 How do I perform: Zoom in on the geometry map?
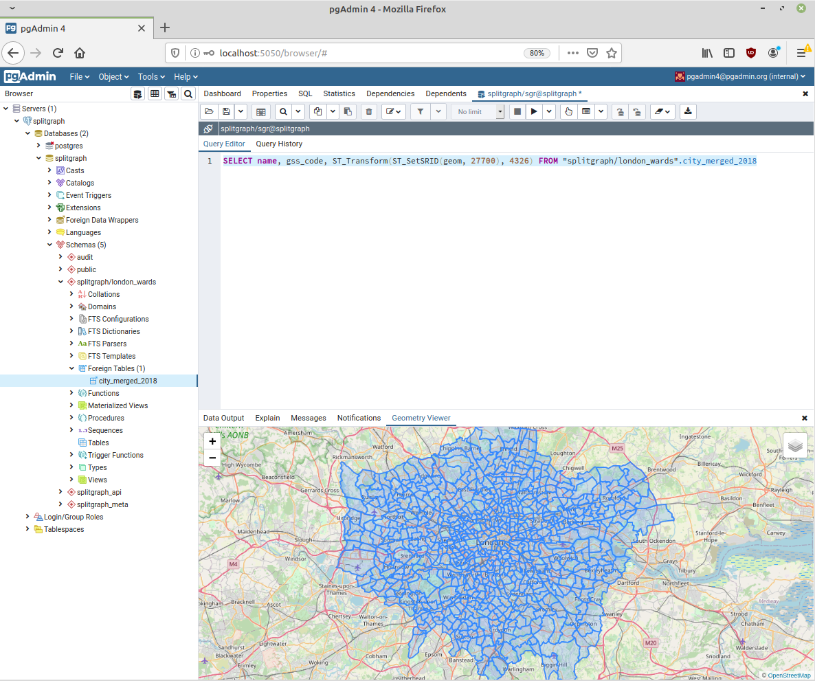pyautogui.click(x=212, y=441)
